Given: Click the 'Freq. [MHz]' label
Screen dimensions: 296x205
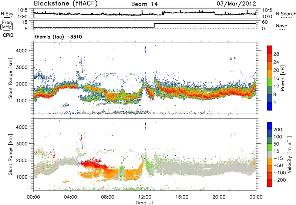Looking at the screenshot, I should [x=7, y=25].
